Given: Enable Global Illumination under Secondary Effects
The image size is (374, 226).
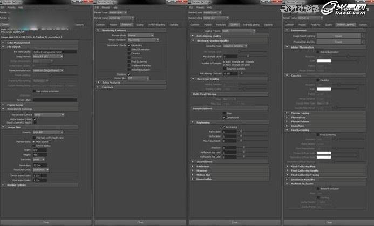Looking at the screenshot, I should [x=128, y=51].
